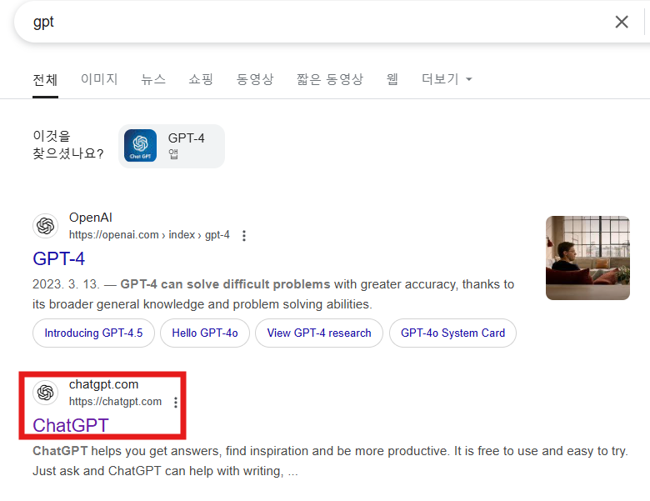
Task: Click the GPT-4 app suggestion chip
Action: click(x=172, y=146)
